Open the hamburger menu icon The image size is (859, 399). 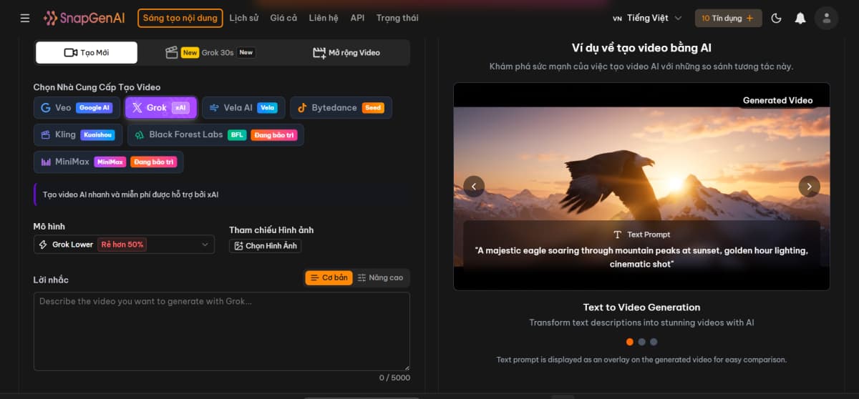click(x=25, y=18)
